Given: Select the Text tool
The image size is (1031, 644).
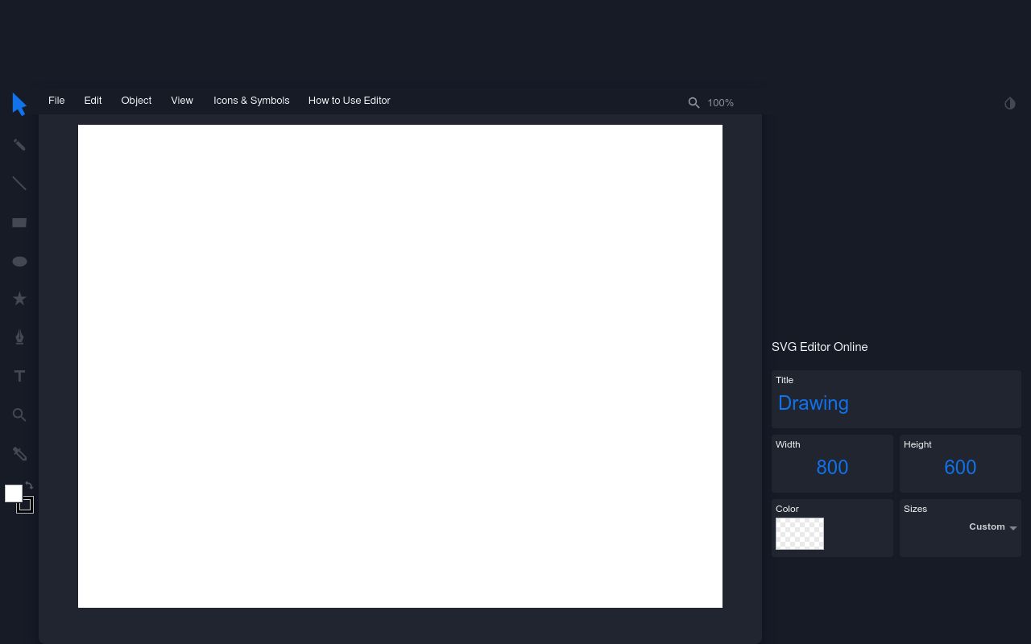Looking at the screenshot, I should [19, 376].
